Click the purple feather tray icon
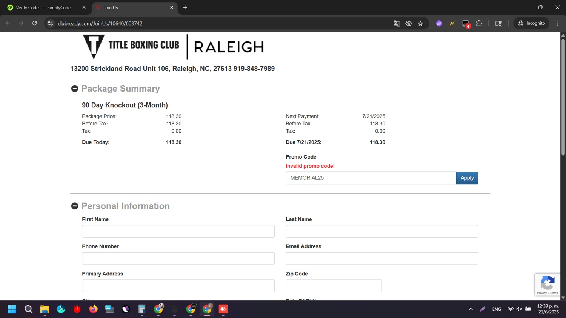The width and height of the screenshot is (566, 318). (x=483, y=309)
